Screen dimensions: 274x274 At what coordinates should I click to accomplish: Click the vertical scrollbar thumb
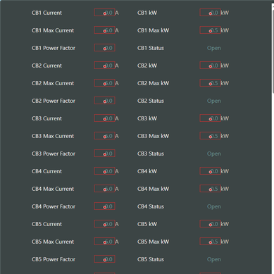[x=273, y=51]
